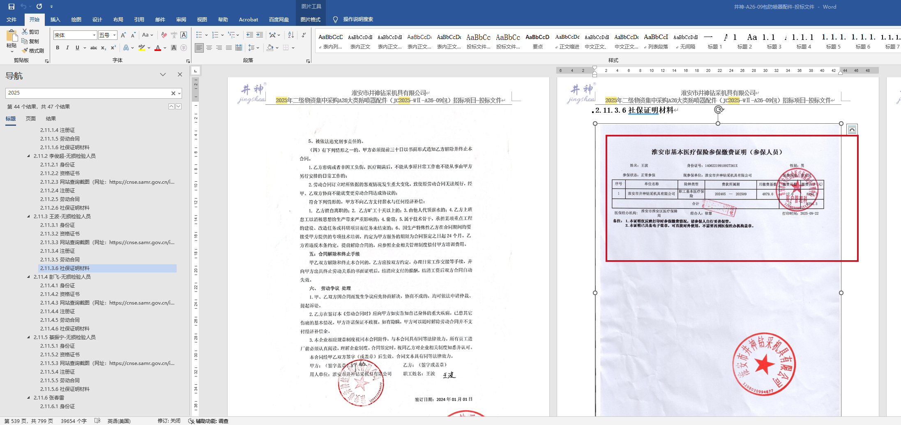Click the word count in the status bar
Viewport: 901px width, 425px height.
coord(74,421)
